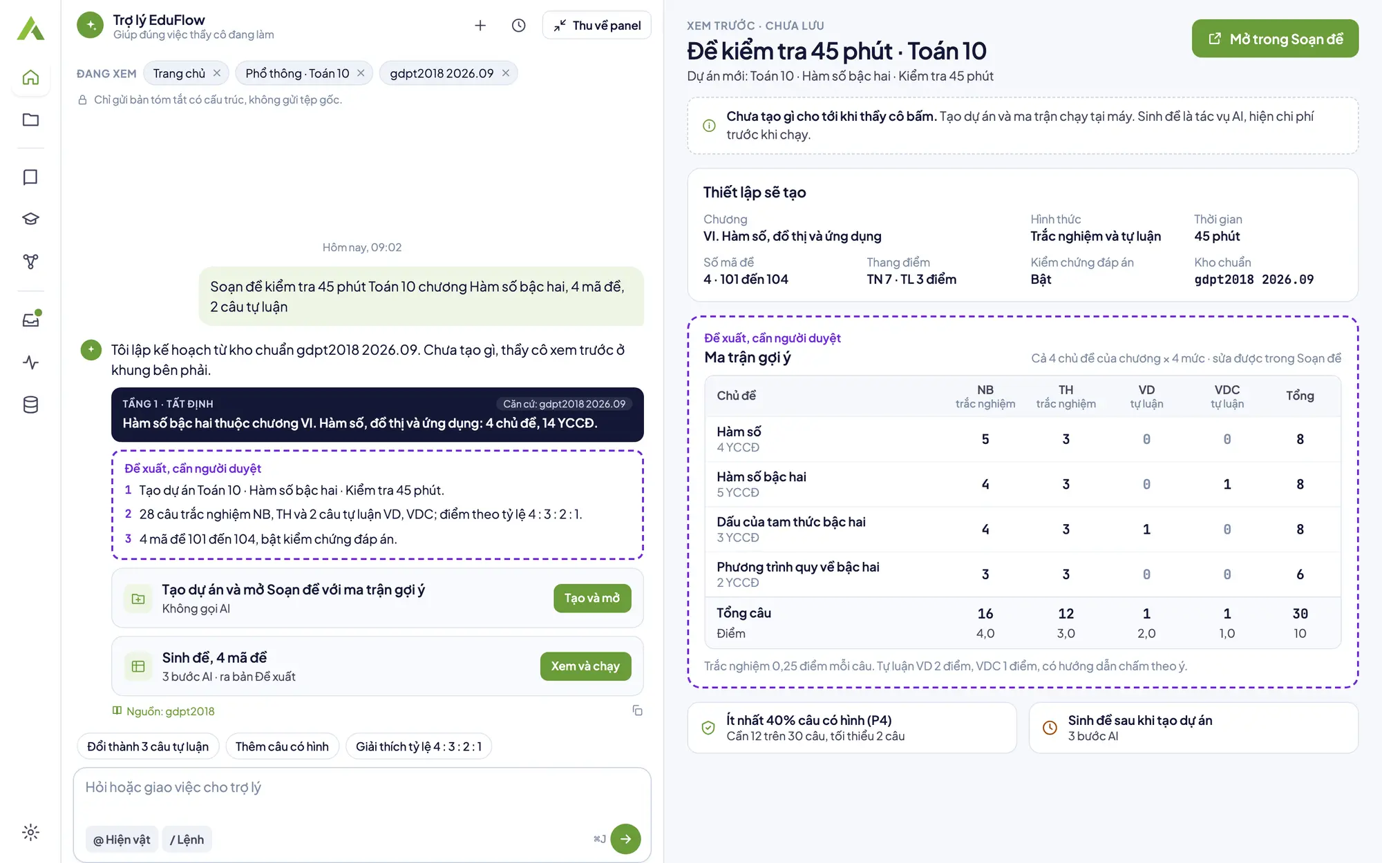Click the @Hiện vật chip
This screenshot has height=863, width=1382.
[x=122, y=840]
